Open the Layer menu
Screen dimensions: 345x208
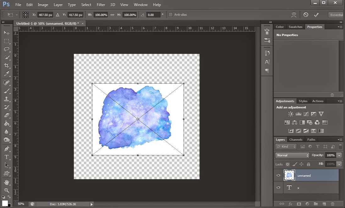coord(58,5)
